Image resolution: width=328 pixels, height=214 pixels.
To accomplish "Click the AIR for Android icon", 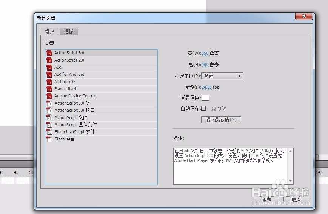I will point(49,74).
